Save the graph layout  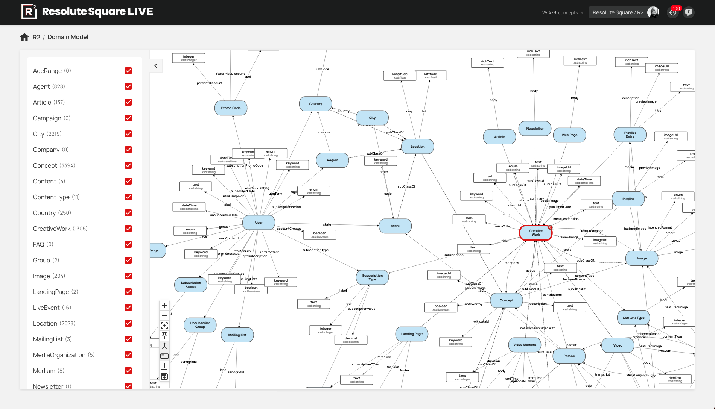coord(164,376)
